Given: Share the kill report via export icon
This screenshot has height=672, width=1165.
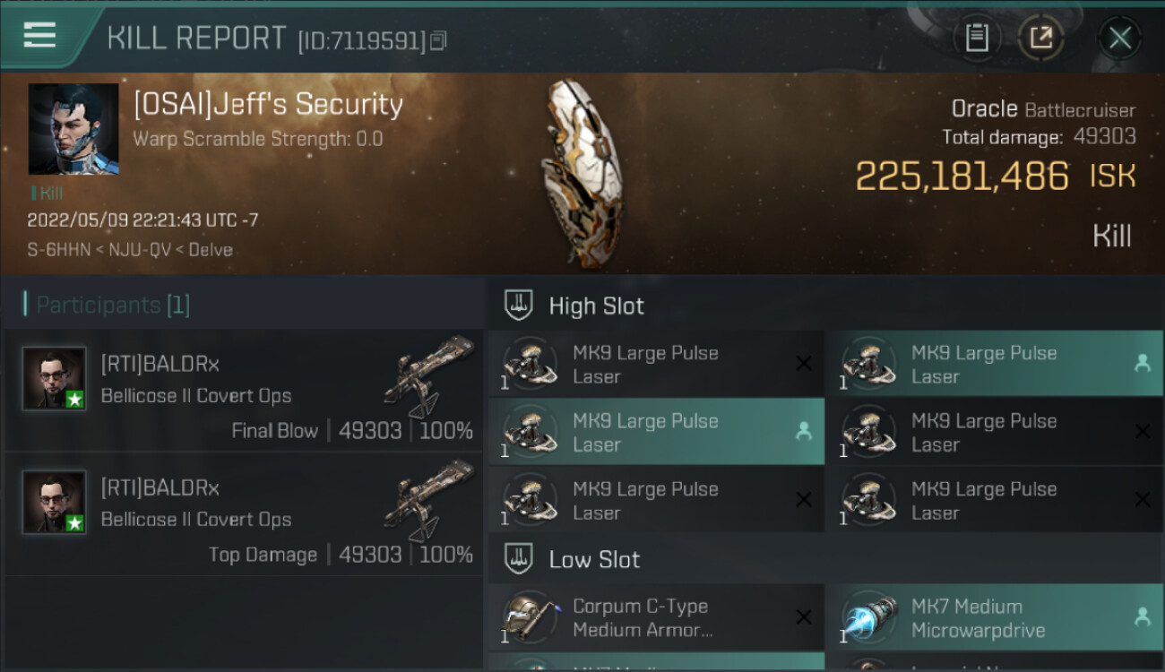Looking at the screenshot, I should coord(1040,38).
